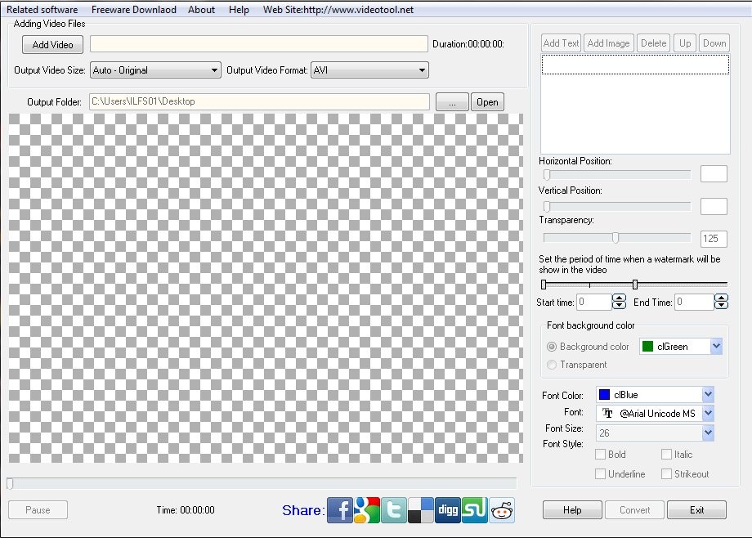Share on Reddit
Screen dimensions: 752x538
(502, 510)
